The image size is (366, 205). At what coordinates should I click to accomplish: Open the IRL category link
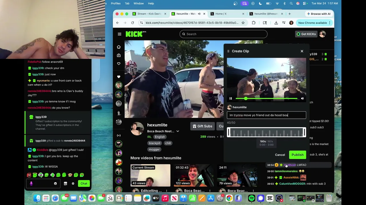point(149,137)
